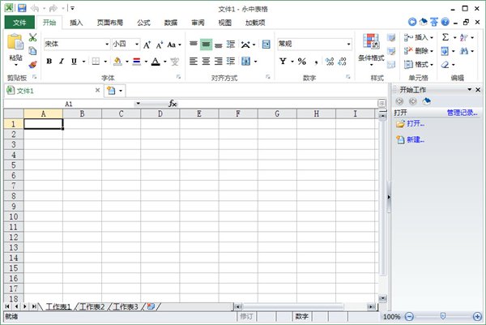Switch to the 插入 (Insert) tab
This screenshot has width=486, height=325.
click(76, 23)
